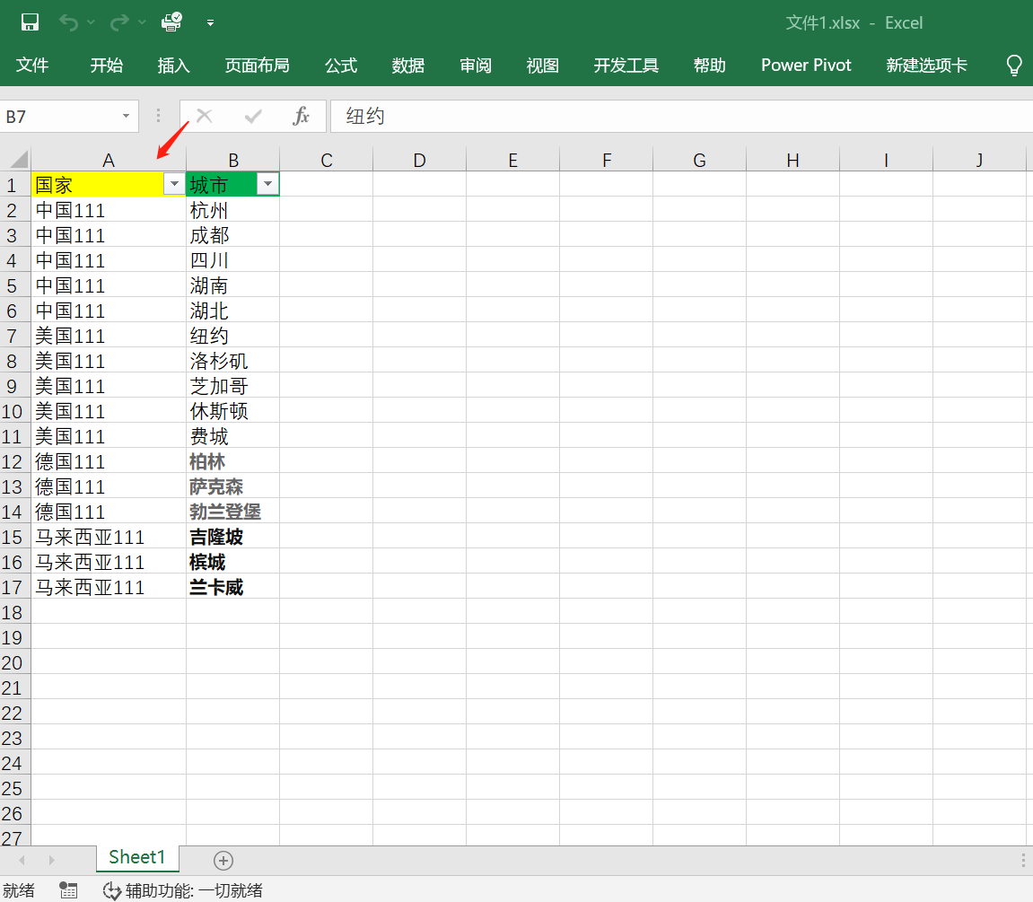Click the macro record icon in status bar
The height and width of the screenshot is (902, 1033).
point(68,890)
